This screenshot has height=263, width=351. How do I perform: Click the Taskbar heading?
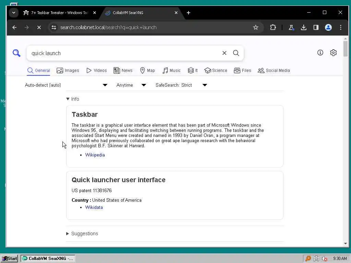coord(85,114)
